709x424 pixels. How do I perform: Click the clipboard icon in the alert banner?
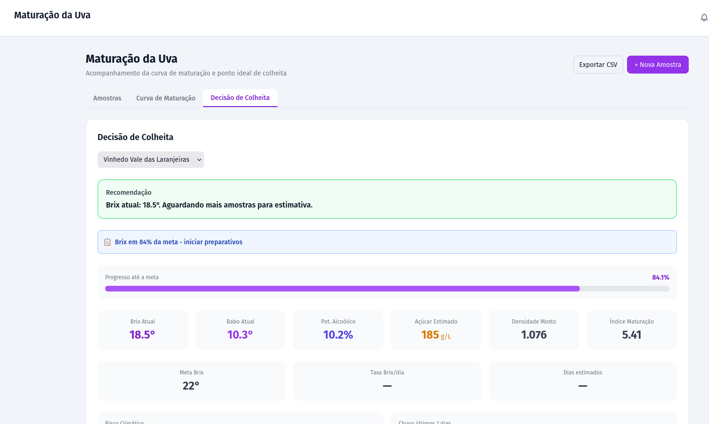(107, 242)
